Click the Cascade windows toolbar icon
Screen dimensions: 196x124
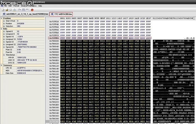pyautogui.click(x=20, y=10)
